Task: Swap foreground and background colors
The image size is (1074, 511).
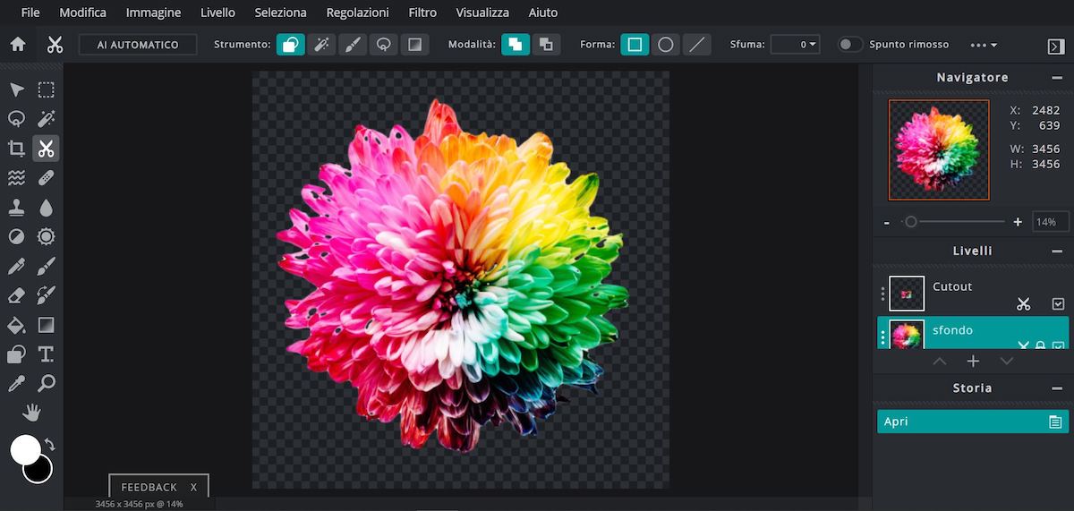Action: 50,444
